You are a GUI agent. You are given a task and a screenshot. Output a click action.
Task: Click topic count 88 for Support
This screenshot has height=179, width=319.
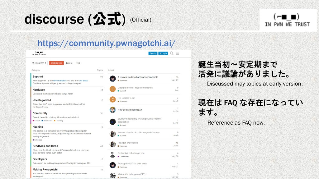(x=102, y=77)
